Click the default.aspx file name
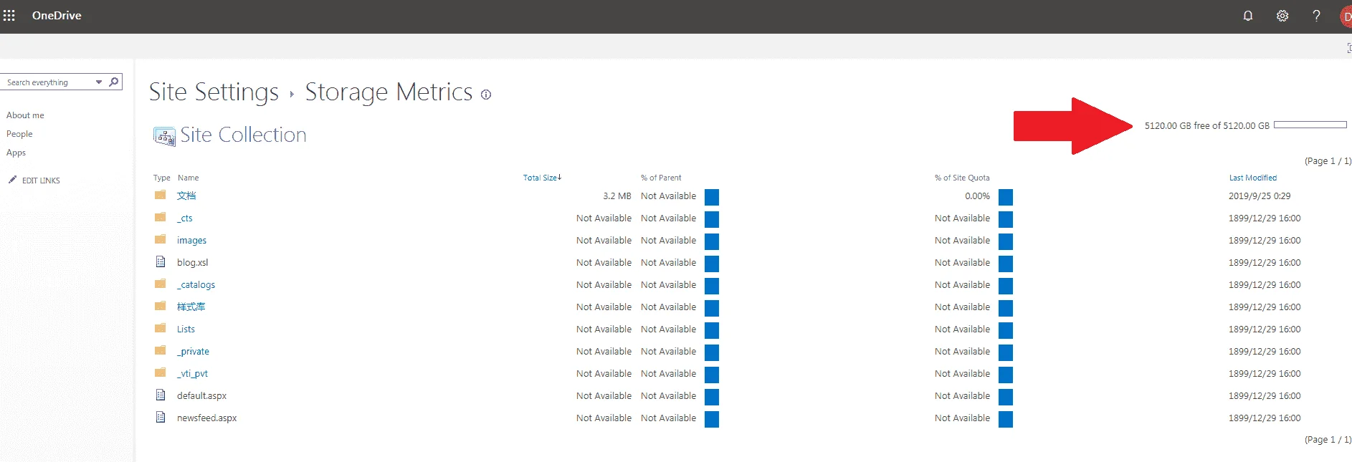Image resolution: width=1352 pixels, height=462 pixels. (201, 395)
